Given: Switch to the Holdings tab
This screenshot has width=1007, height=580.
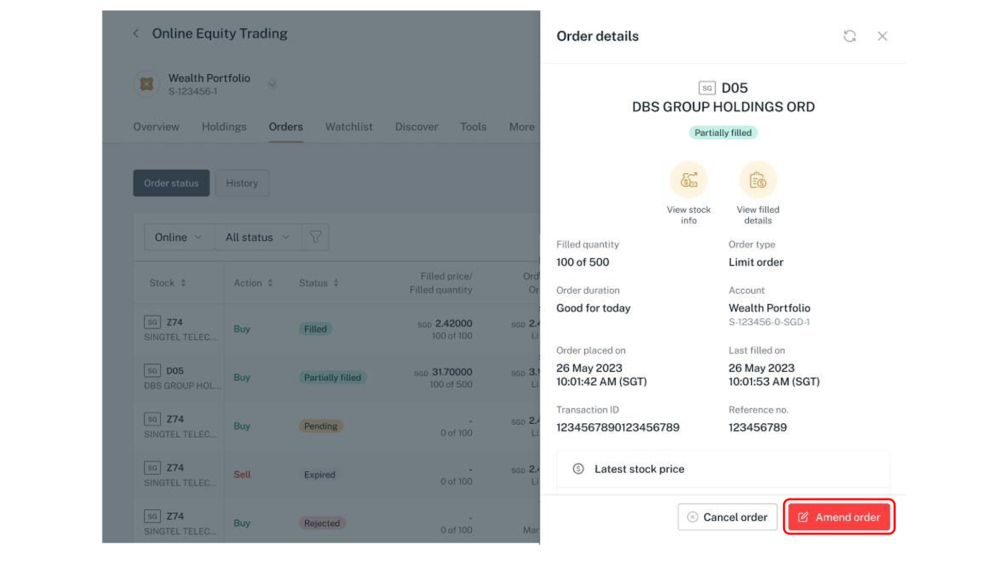Looking at the screenshot, I should [x=224, y=127].
